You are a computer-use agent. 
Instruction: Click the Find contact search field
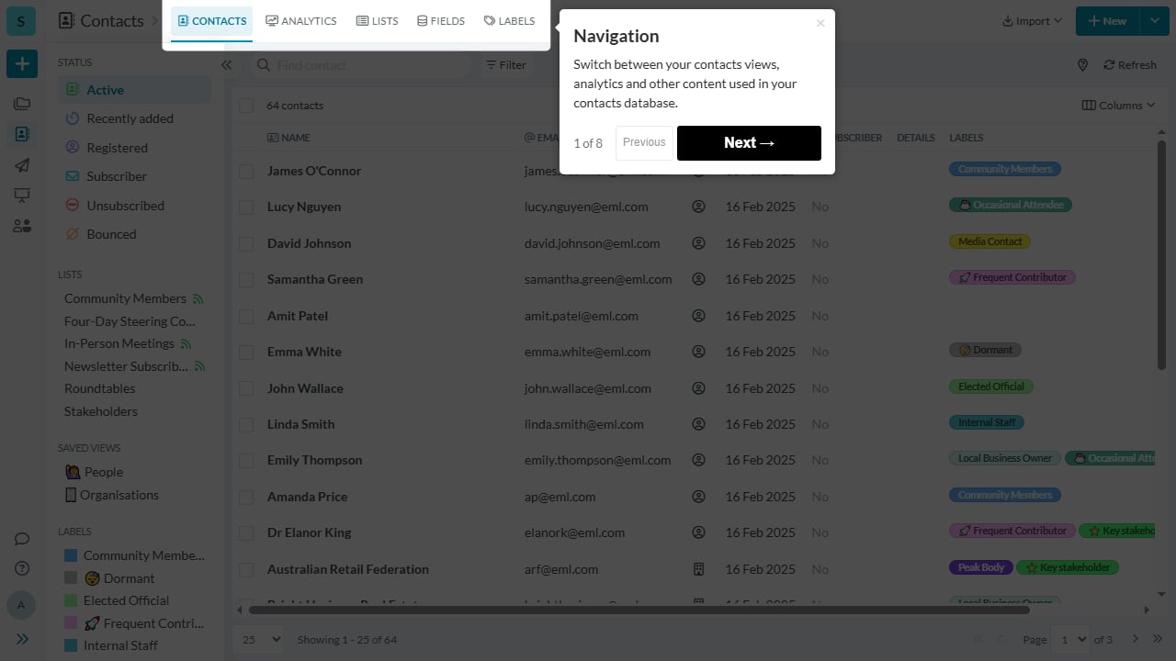[360, 65]
